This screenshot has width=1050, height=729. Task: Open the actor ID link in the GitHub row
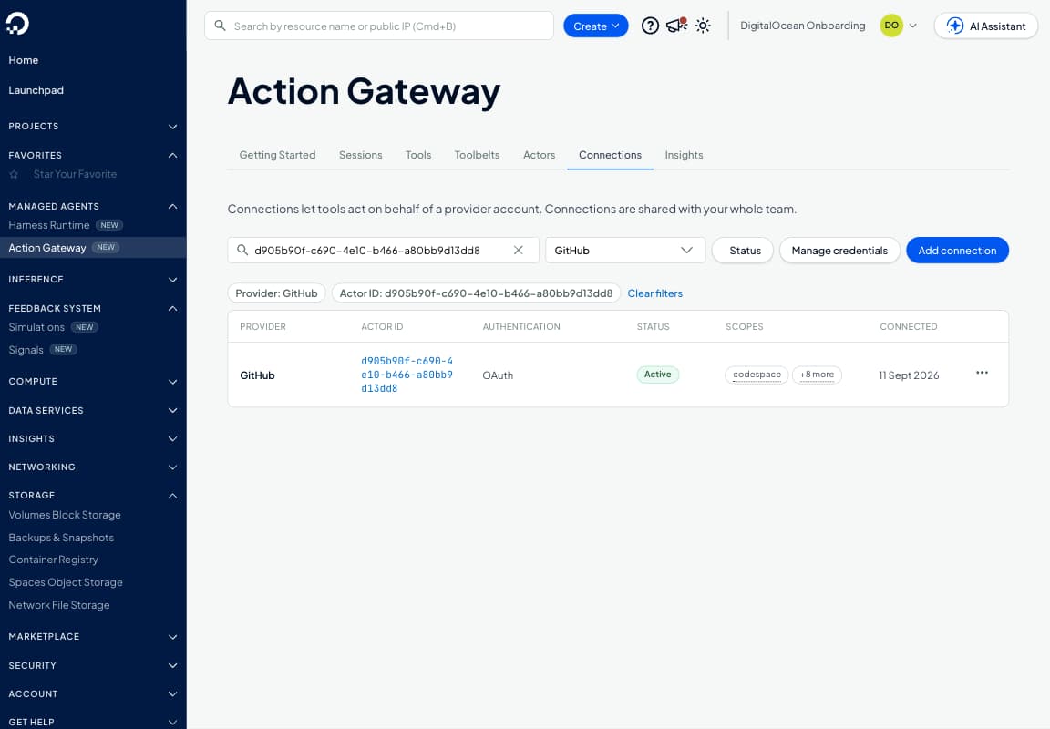(407, 375)
